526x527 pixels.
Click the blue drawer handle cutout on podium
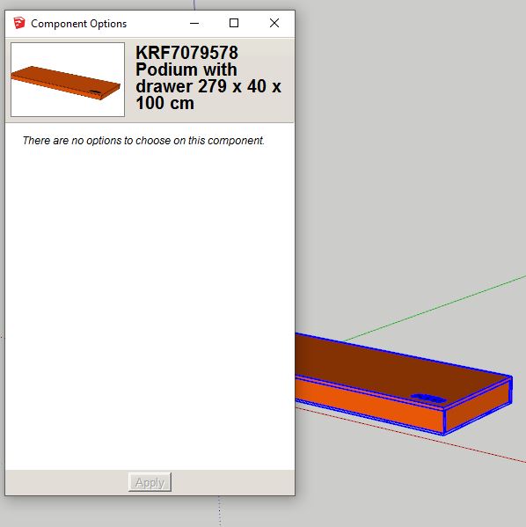click(x=429, y=399)
